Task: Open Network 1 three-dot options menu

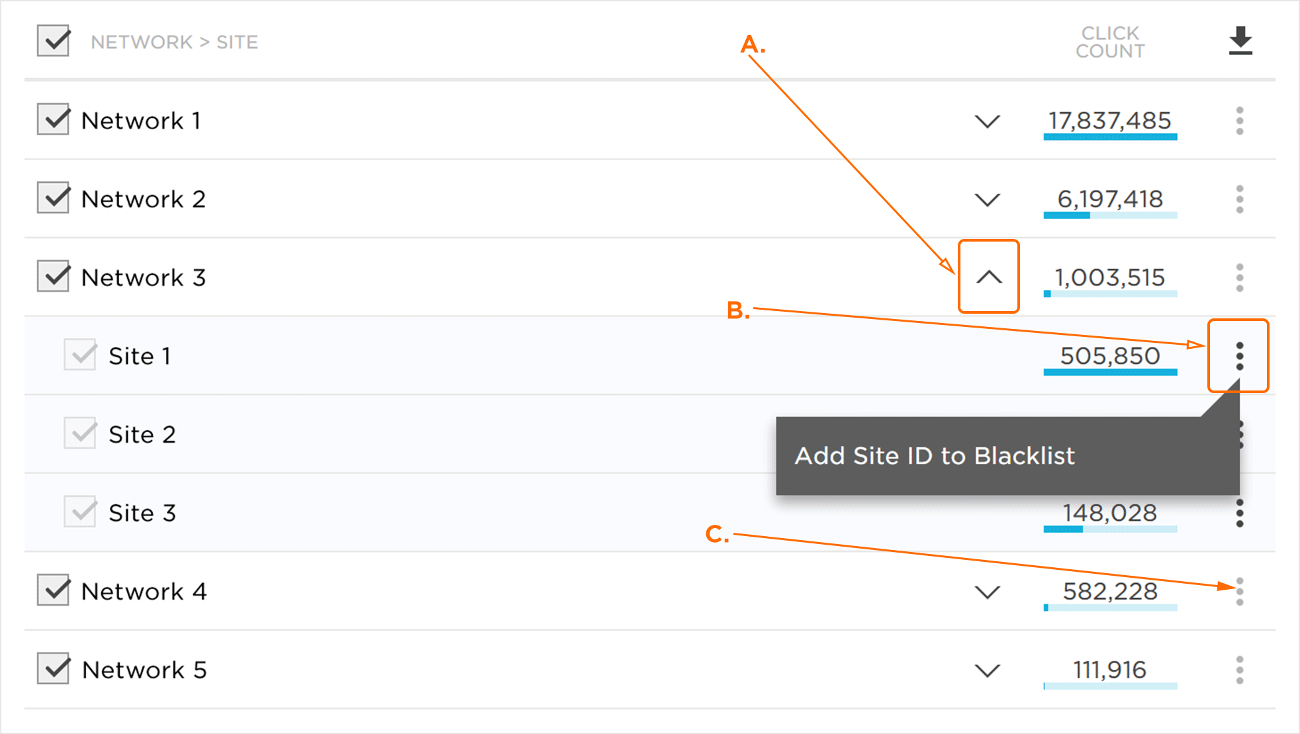Action: [1239, 121]
